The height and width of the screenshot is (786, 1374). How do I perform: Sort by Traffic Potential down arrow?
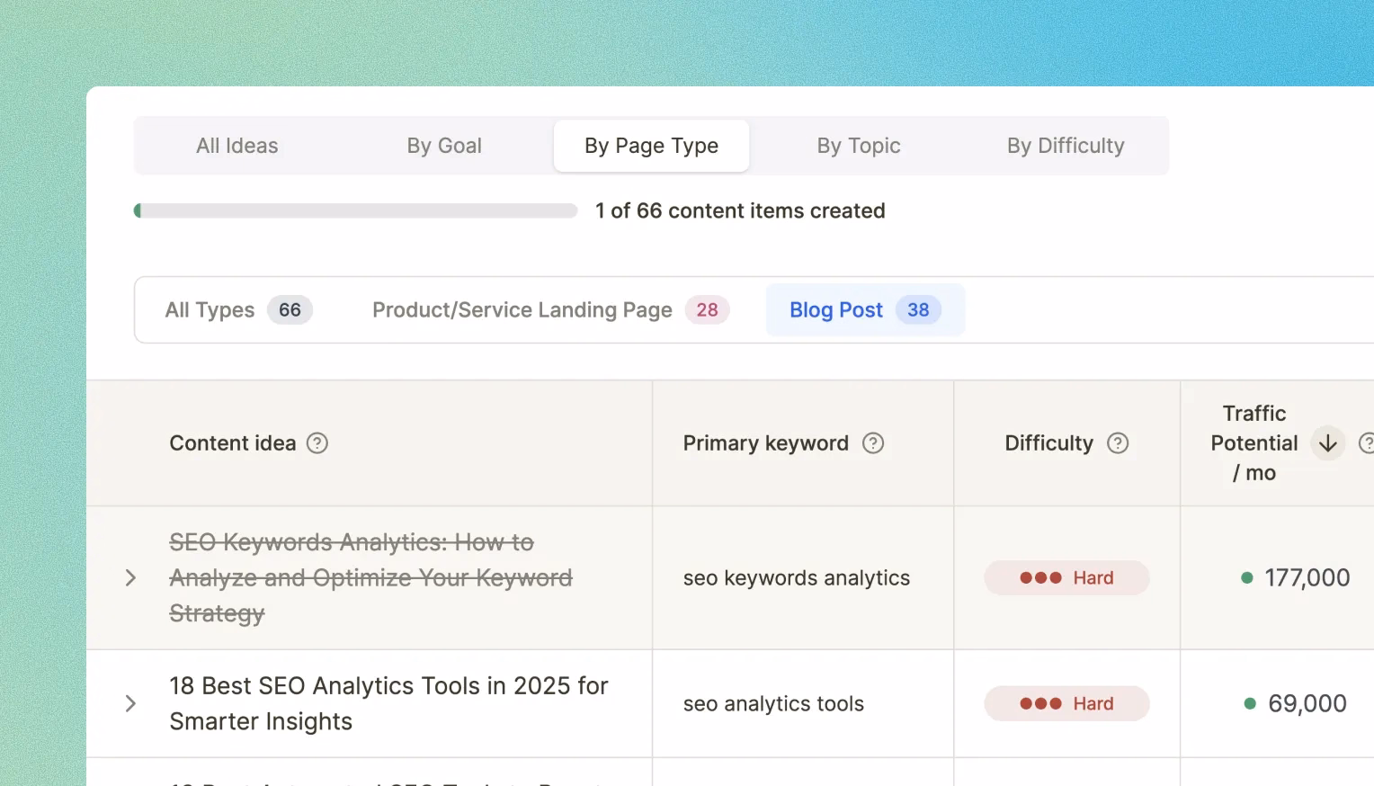pos(1327,443)
